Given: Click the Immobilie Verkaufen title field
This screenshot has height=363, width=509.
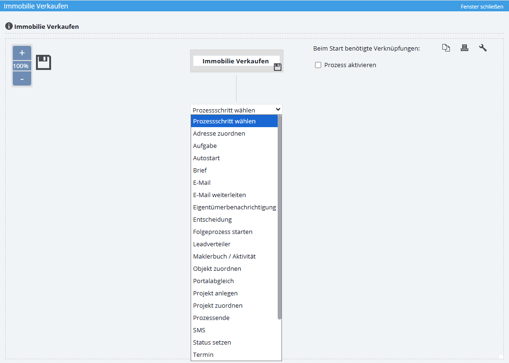Looking at the screenshot, I should point(236,61).
